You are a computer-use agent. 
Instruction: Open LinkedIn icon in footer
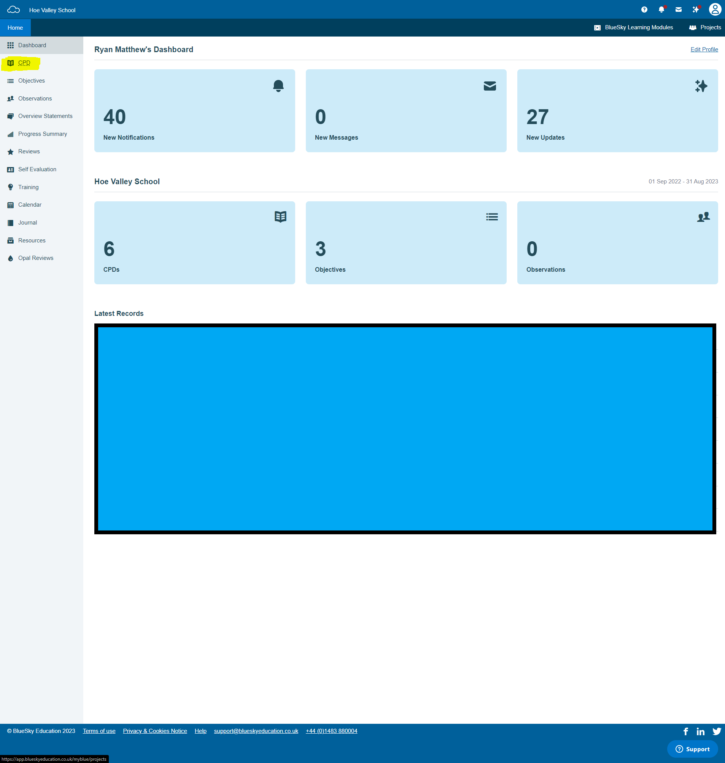coord(700,731)
